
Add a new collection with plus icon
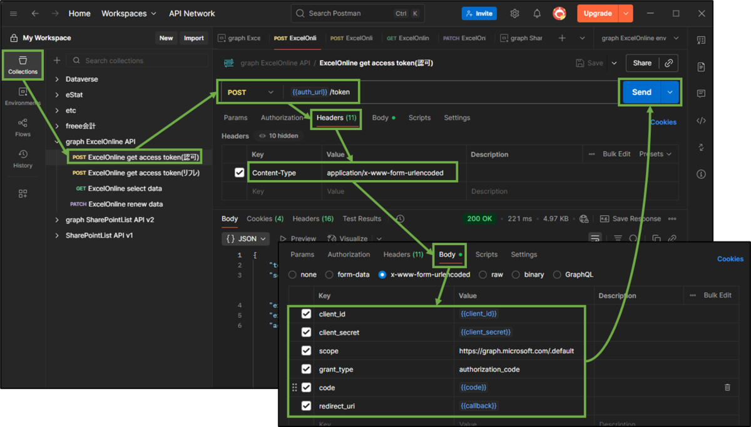tap(56, 61)
